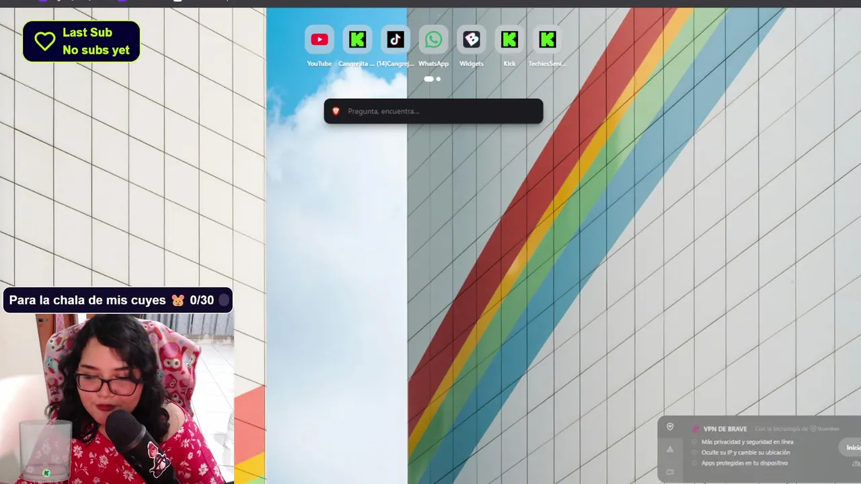Image resolution: width=861 pixels, height=484 pixels.
Task: Switch to the second shortcuts page dot
Action: click(439, 79)
